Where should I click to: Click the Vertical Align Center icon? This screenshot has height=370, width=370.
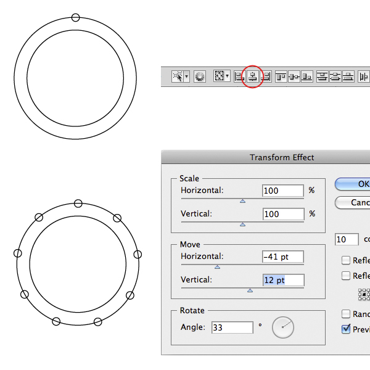coord(294,76)
